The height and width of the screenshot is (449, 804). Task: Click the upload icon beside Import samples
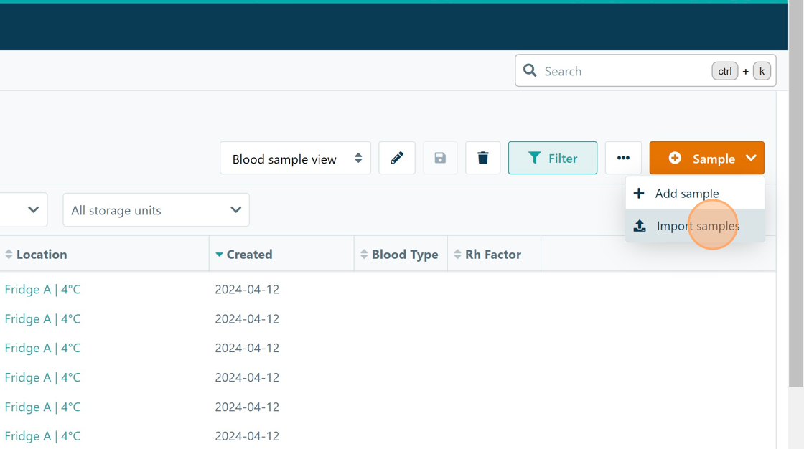click(x=640, y=225)
